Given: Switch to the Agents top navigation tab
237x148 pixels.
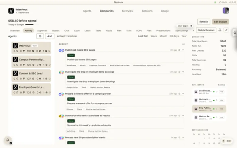Looking at the screenshot, I should 87,11.
